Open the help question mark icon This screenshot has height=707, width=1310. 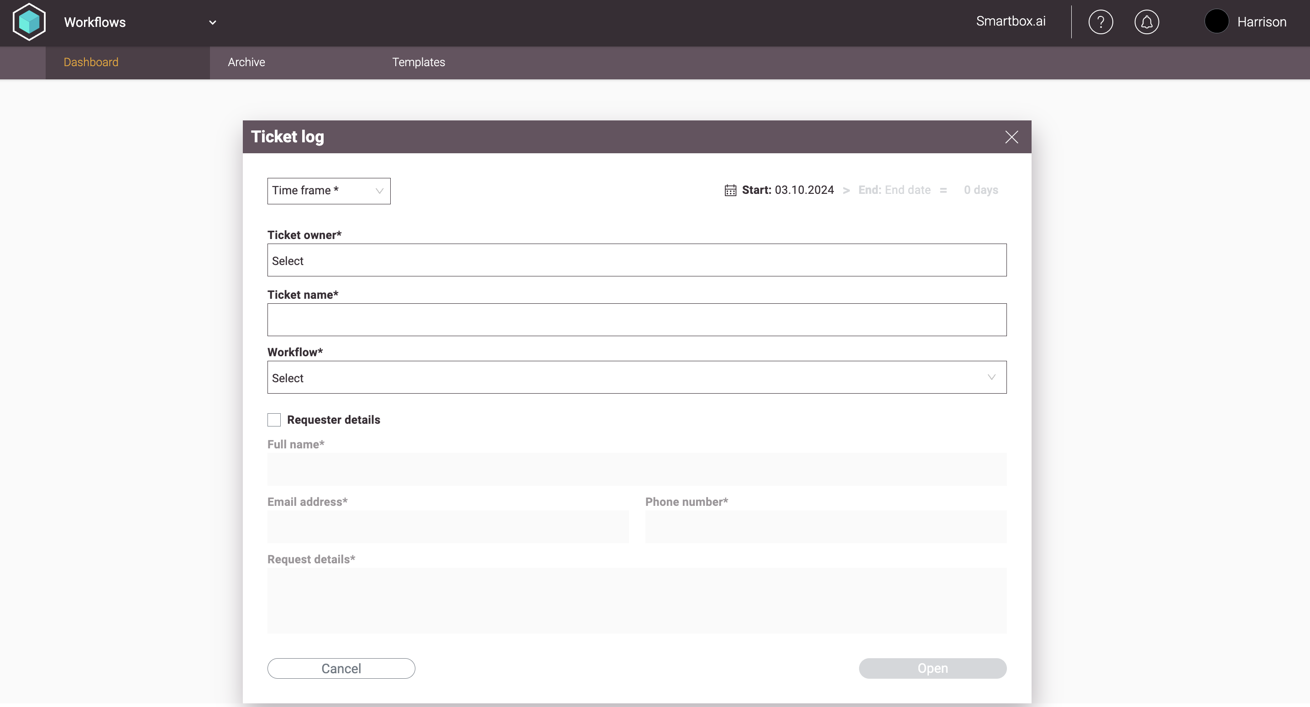1100,22
